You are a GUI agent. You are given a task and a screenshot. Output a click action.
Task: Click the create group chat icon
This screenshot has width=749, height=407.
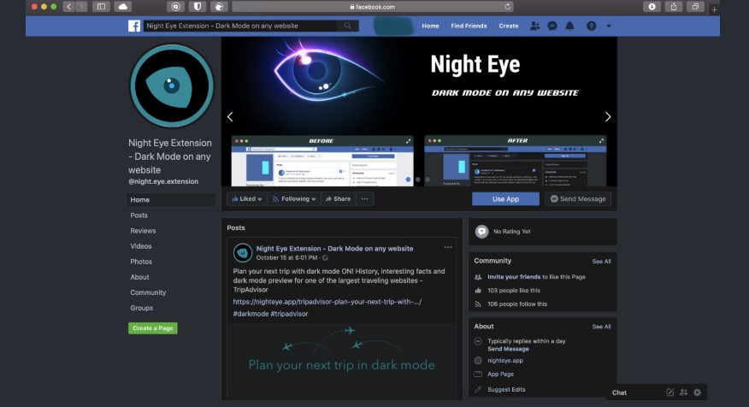(x=683, y=392)
